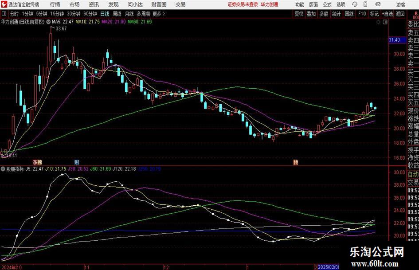Click the 叠加 overlay button

(x=311, y=14)
